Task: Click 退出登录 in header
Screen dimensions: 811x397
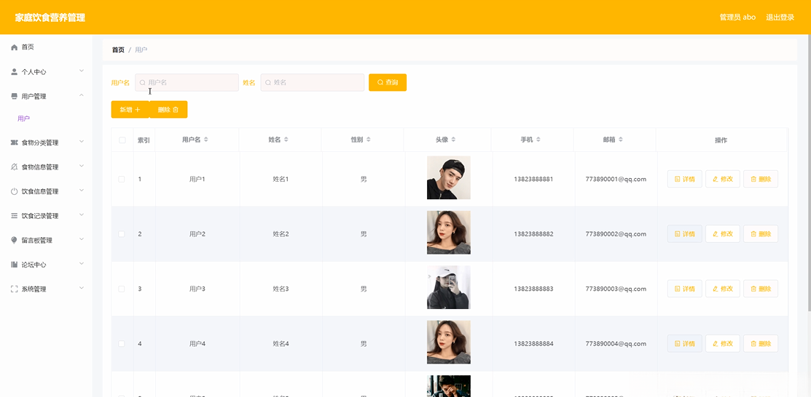Action: (780, 17)
